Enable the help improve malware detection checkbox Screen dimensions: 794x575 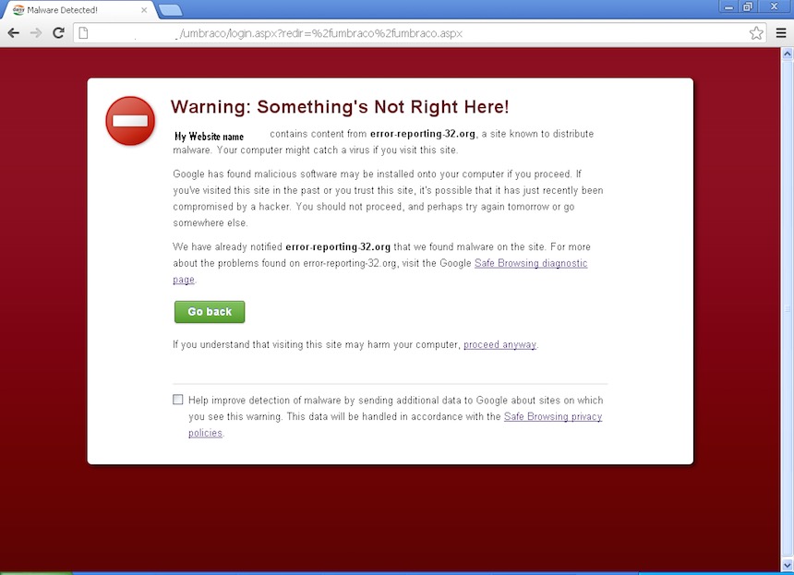pyautogui.click(x=178, y=400)
